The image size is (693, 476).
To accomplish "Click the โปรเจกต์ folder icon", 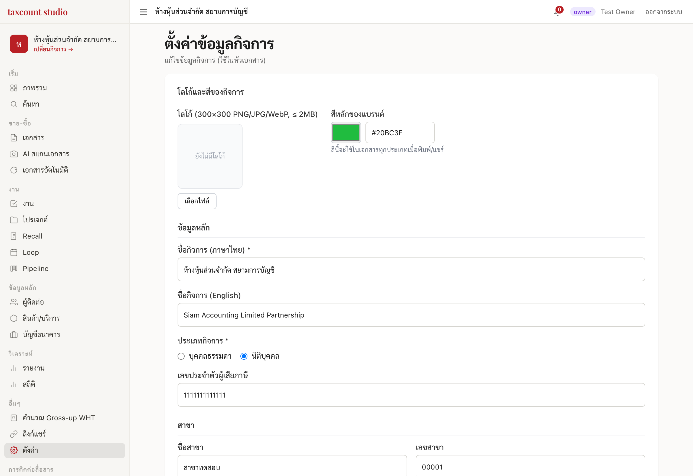I will pos(14,220).
